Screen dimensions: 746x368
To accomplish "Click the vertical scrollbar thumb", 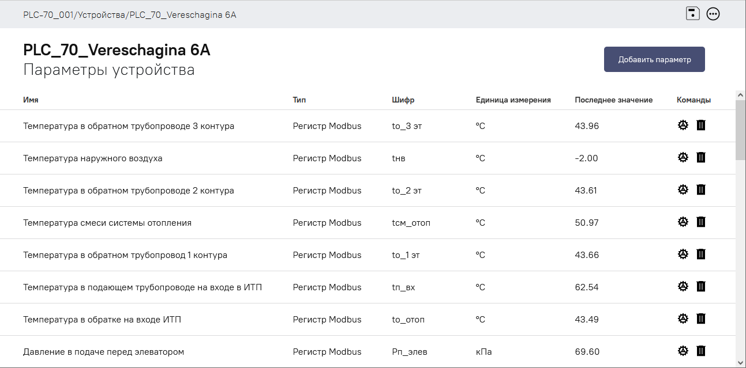I will coord(741,130).
